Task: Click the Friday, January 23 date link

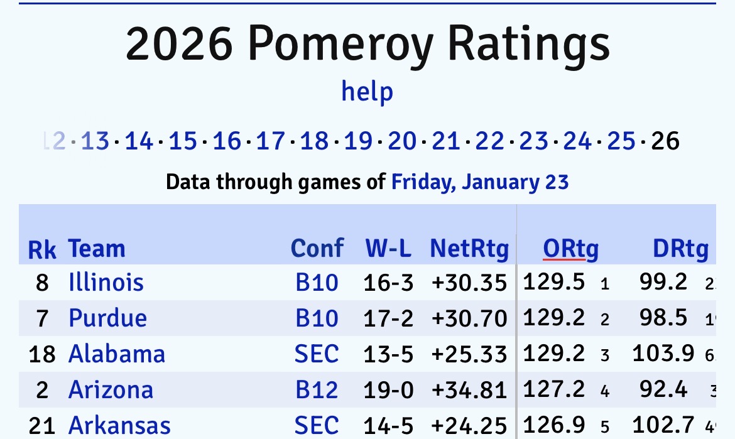Action: click(x=480, y=182)
